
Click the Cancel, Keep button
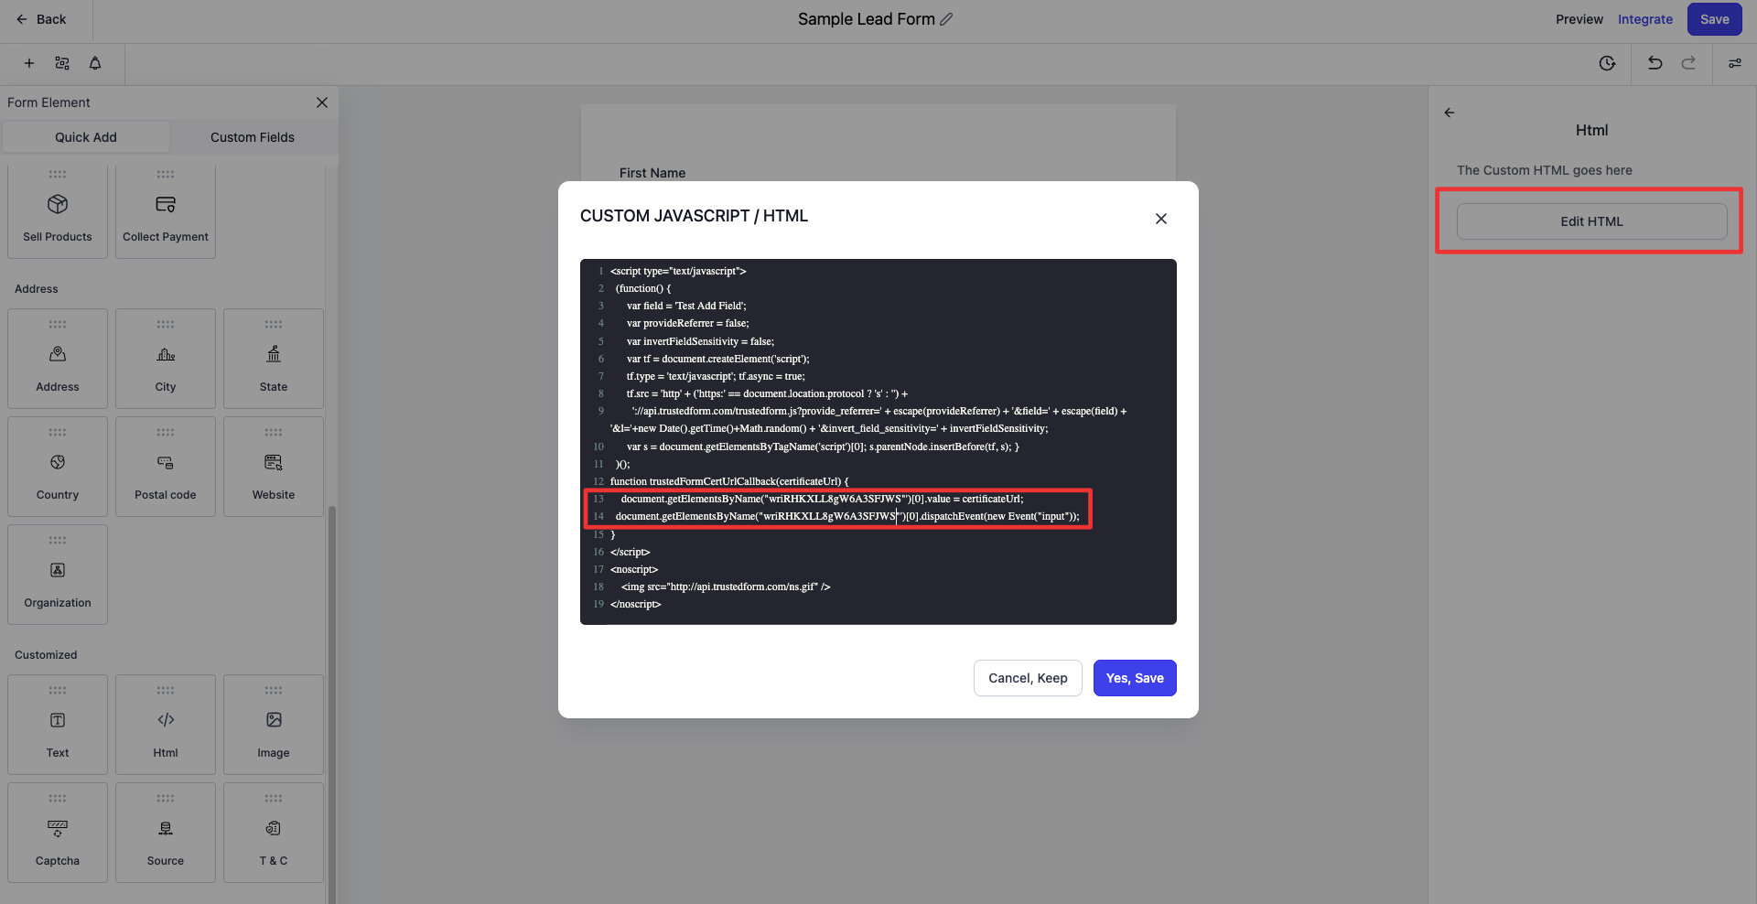[x=1028, y=678]
